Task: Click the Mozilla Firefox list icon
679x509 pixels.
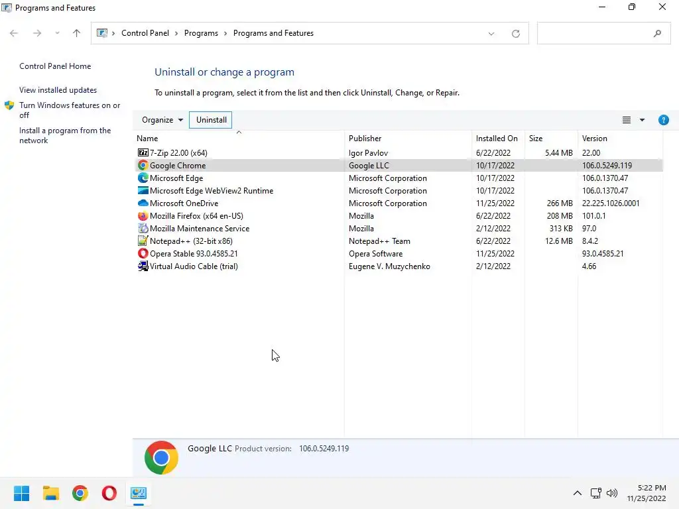Action: [x=143, y=215]
